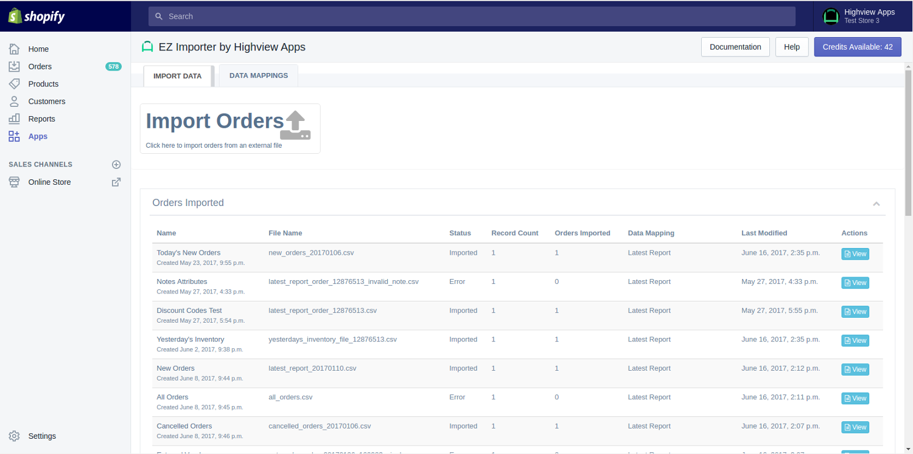
Task: View the All Orders import
Action: 855,398
